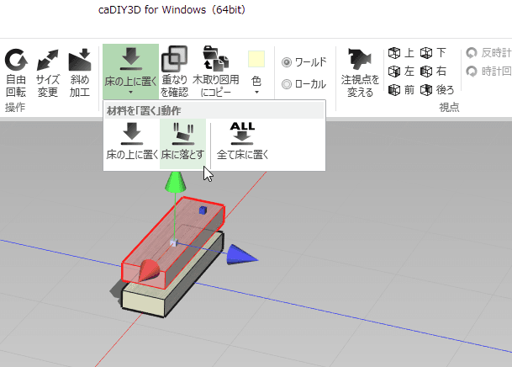
Task: Rotate view 反時計 counterclockwise
Action: 488,53
